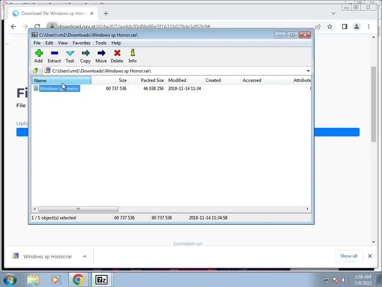Open the Favorites menu
382x287 pixels.
pyautogui.click(x=82, y=43)
